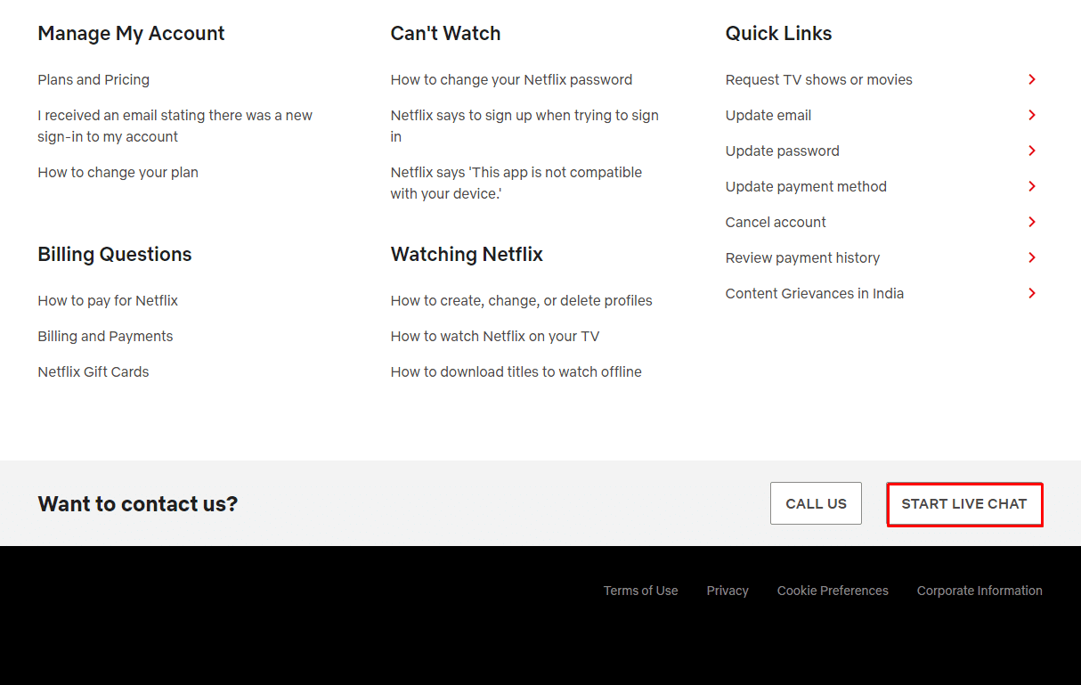The image size is (1081, 685).
Task: Click the chevron icon beside Update password
Action: [1032, 151]
